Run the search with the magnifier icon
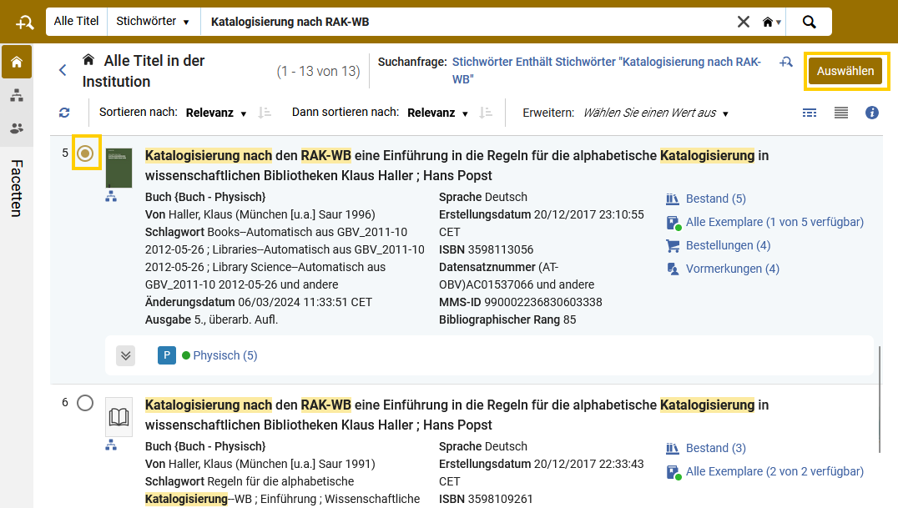 tap(809, 22)
